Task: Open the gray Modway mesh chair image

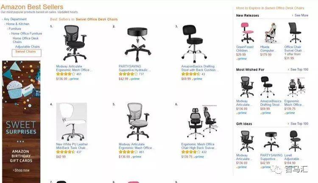Action: [137, 122]
